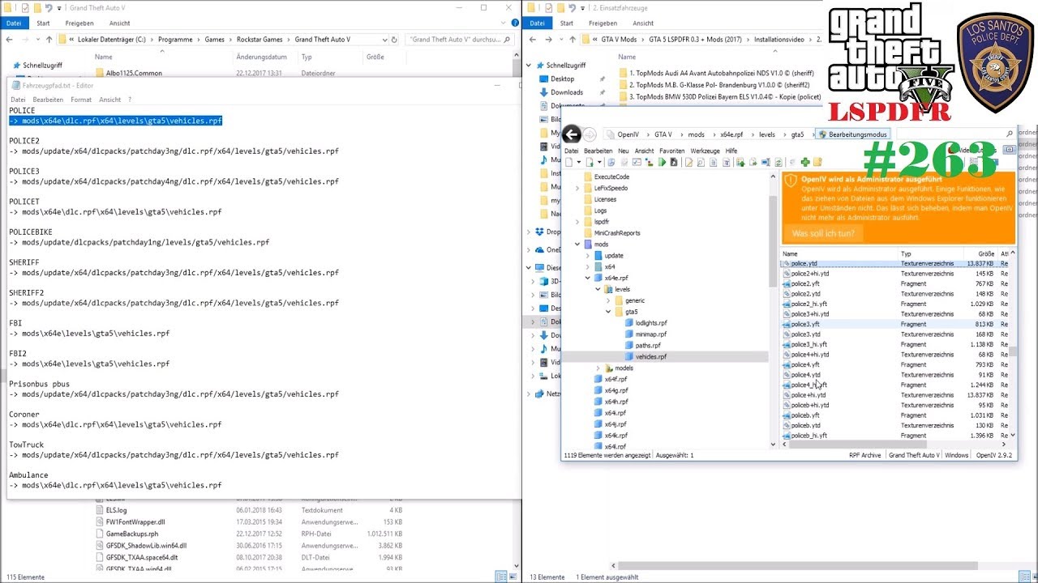Click the undo icon in Einsatzfahrzeuge title bar
Screen dimensions: 1038x583
pos(573,7)
